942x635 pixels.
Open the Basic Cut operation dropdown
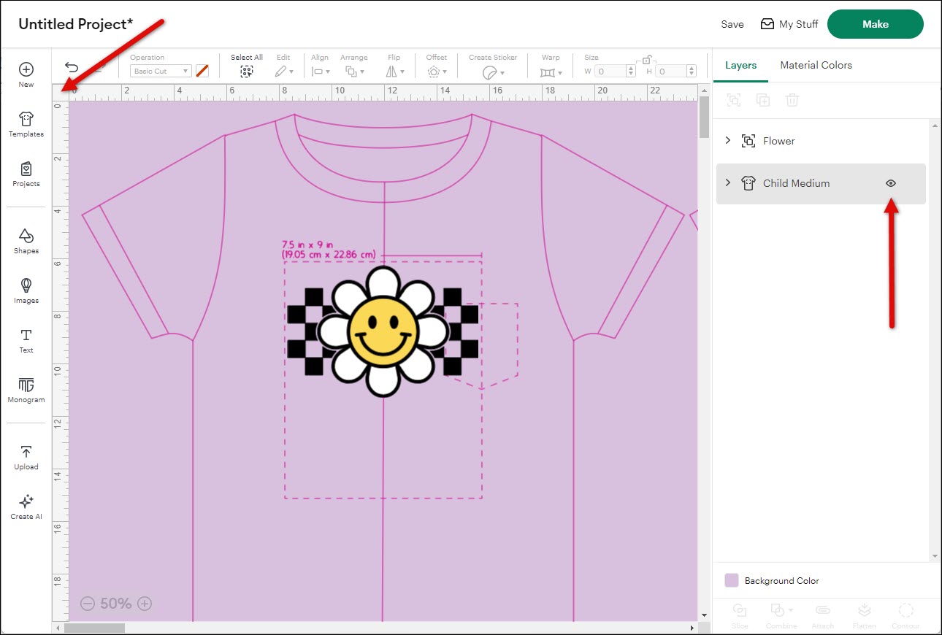click(160, 71)
